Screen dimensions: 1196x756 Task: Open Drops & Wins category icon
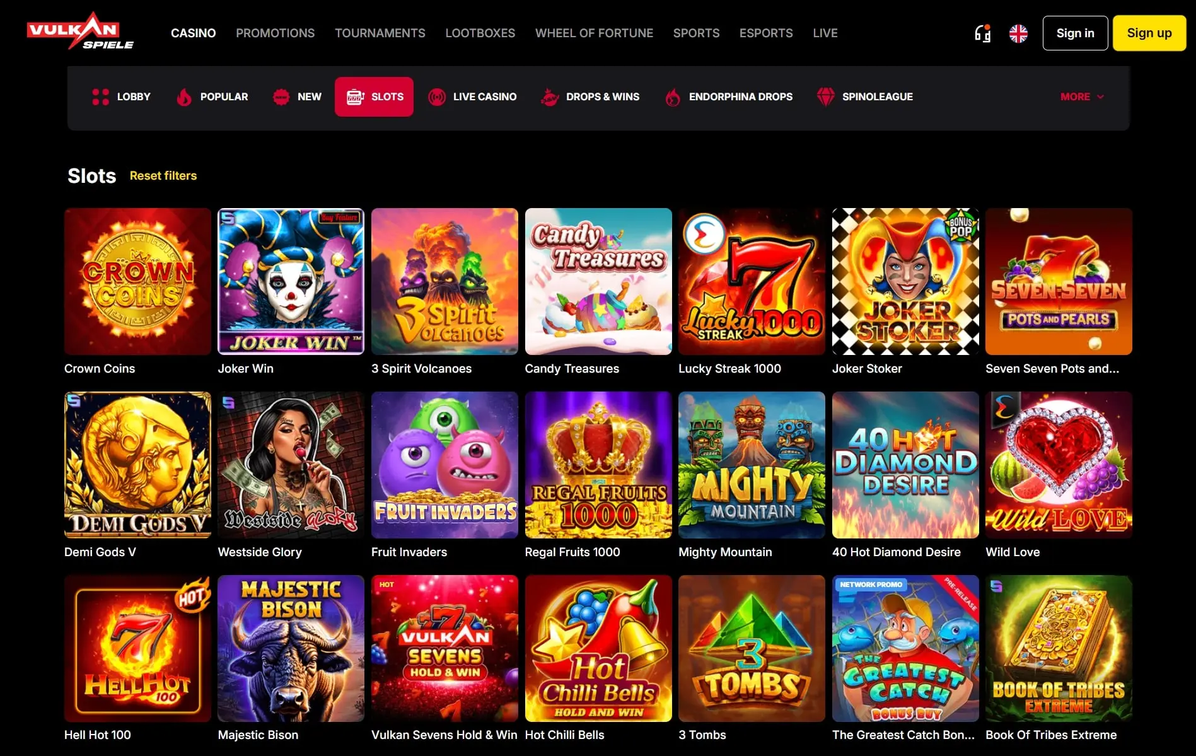[x=550, y=96]
